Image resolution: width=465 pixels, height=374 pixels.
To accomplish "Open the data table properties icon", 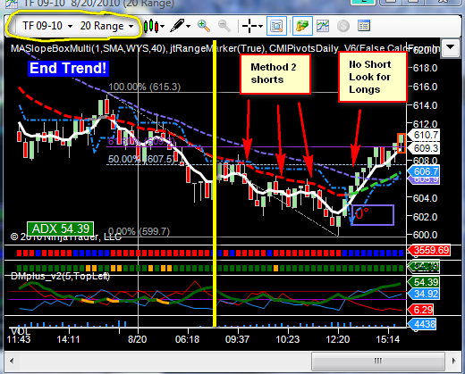I will [364, 26].
